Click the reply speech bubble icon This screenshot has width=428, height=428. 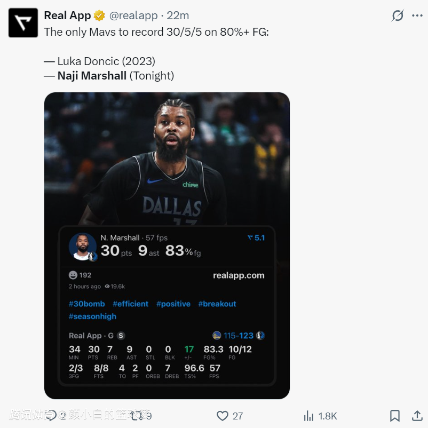tap(51, 416)
